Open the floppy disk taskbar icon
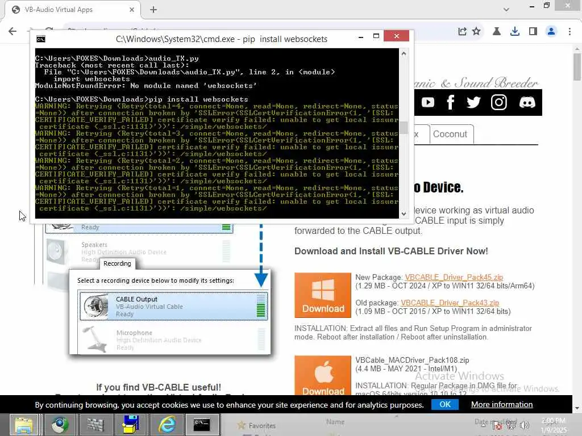Image resolution: width=582 pixels, height=436 pixels. 131,425
